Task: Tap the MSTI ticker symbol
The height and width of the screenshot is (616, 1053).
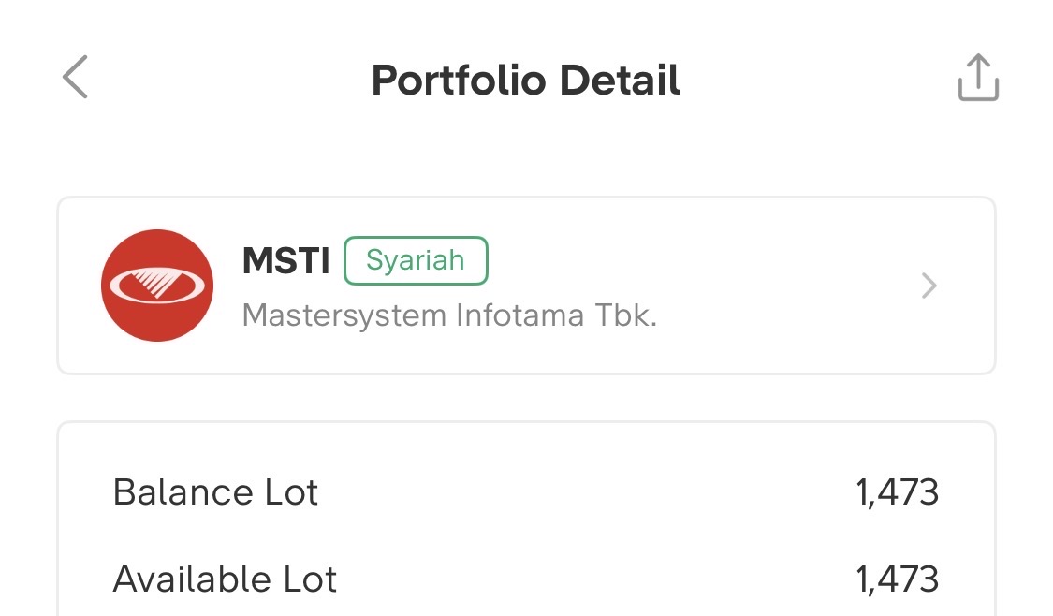Action: coord(286,261)
